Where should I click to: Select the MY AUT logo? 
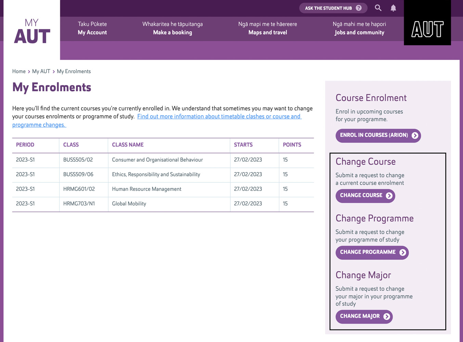(31, 31)
